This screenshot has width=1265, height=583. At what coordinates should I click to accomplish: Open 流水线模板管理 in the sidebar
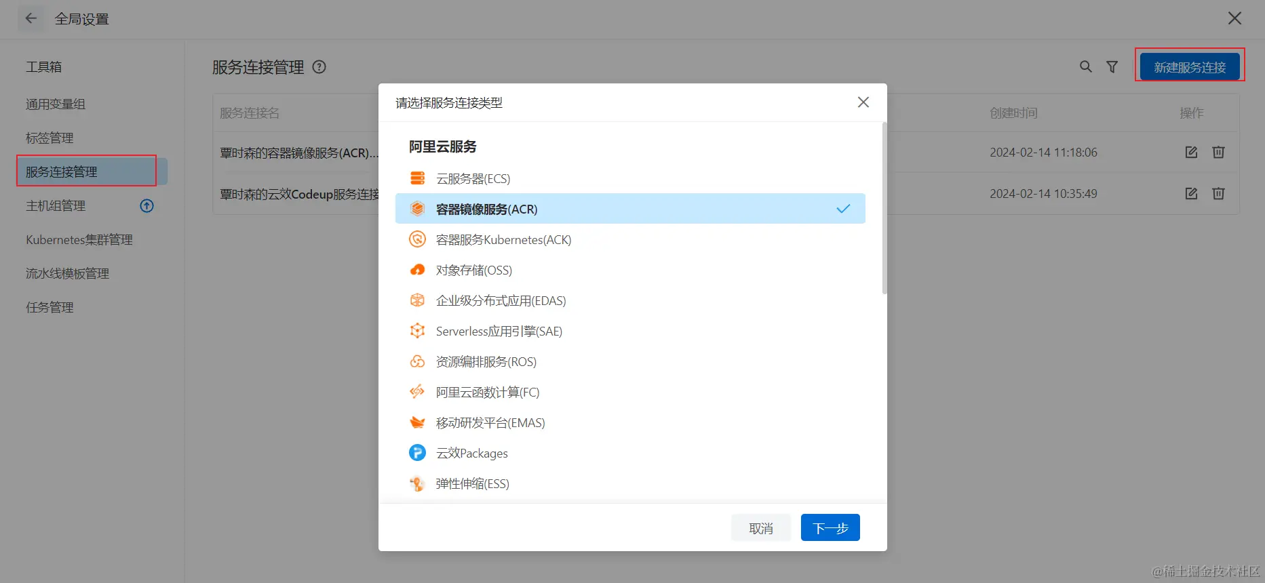tap(67, 273)
